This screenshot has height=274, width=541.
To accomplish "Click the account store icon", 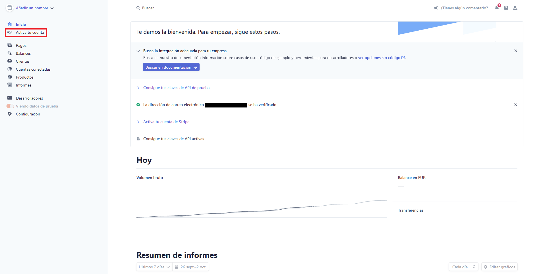I will tap(10, 8).
